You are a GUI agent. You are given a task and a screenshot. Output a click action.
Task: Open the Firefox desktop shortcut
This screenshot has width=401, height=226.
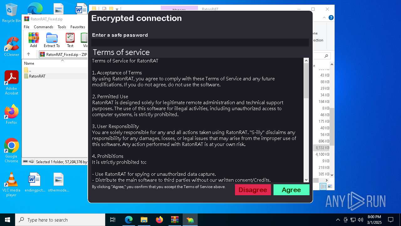coord(12,114)
